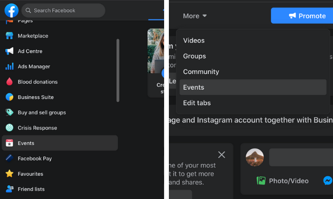Open the More dropdown menu

195,16
